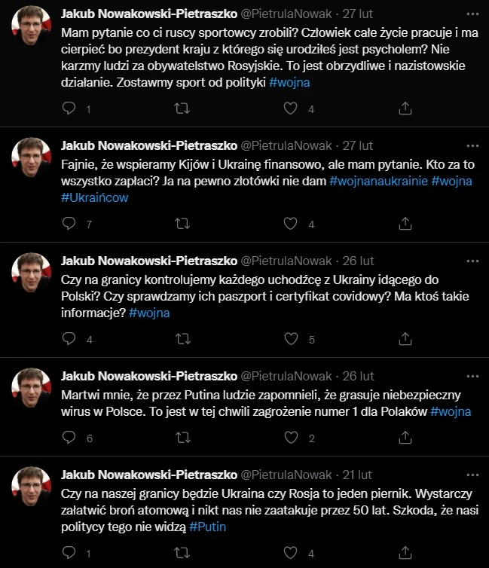Open the #wojnanaukrainie hashtag

(x=378, y=181)
